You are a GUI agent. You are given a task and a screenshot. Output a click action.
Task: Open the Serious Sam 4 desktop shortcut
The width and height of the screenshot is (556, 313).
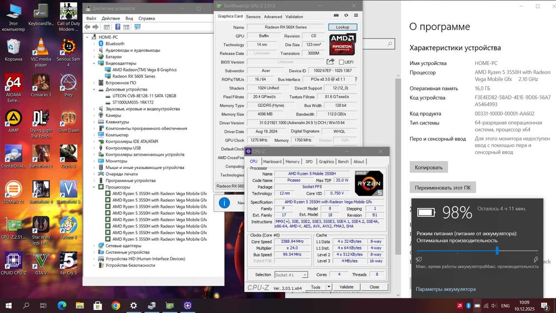click(x=68, y=53)
